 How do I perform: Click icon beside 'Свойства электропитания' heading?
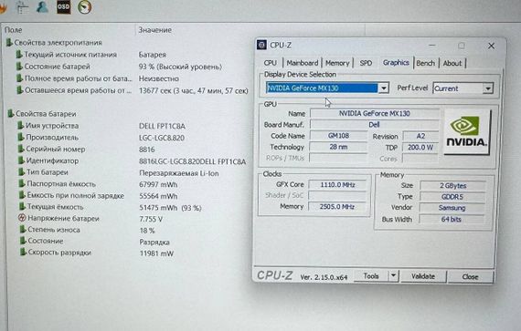(x=9, y=43)
